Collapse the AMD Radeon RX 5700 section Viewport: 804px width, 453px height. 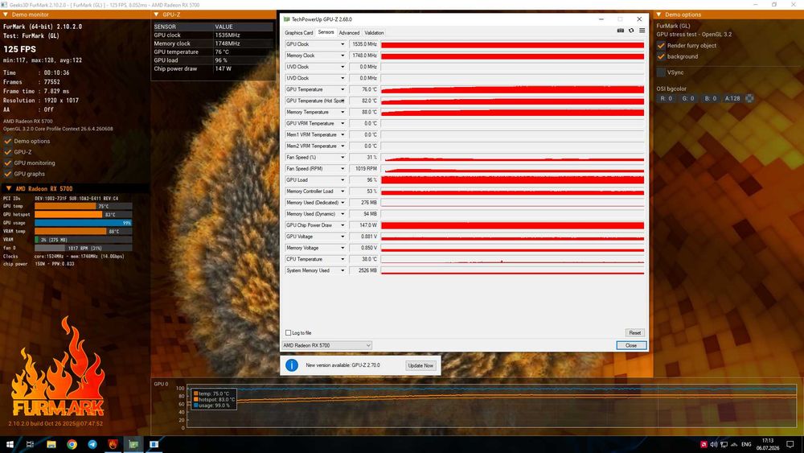click(x=9, y=188)
